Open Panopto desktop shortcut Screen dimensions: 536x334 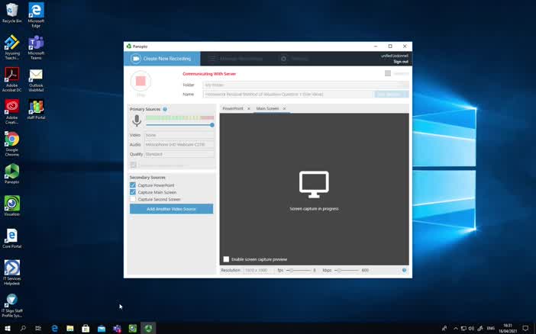pyautogui.click(x=11, y=172)
